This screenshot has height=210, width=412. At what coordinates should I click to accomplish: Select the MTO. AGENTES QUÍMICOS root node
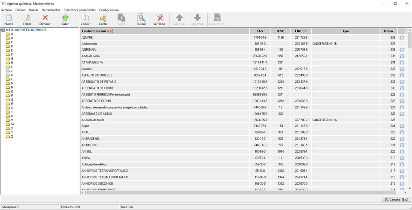26,30
